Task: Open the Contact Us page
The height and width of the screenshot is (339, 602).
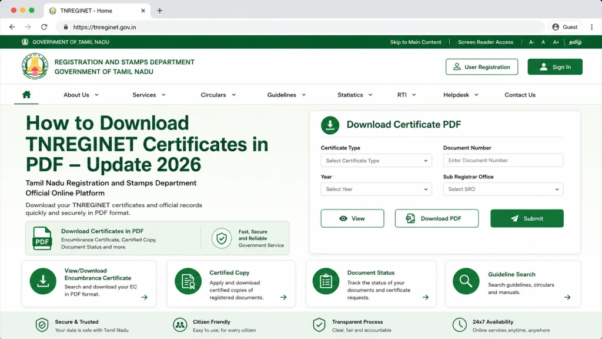Action: point(520,95)
